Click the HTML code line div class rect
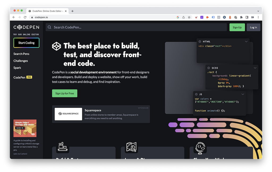 (x=215, y=46)
